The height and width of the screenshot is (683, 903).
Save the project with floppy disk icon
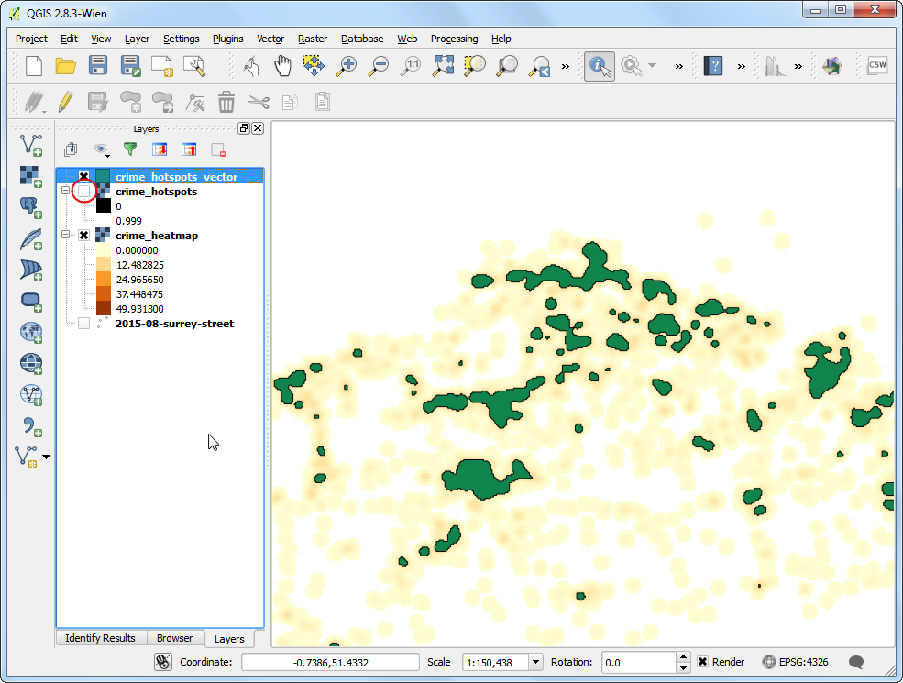click(x=98, y=66)
